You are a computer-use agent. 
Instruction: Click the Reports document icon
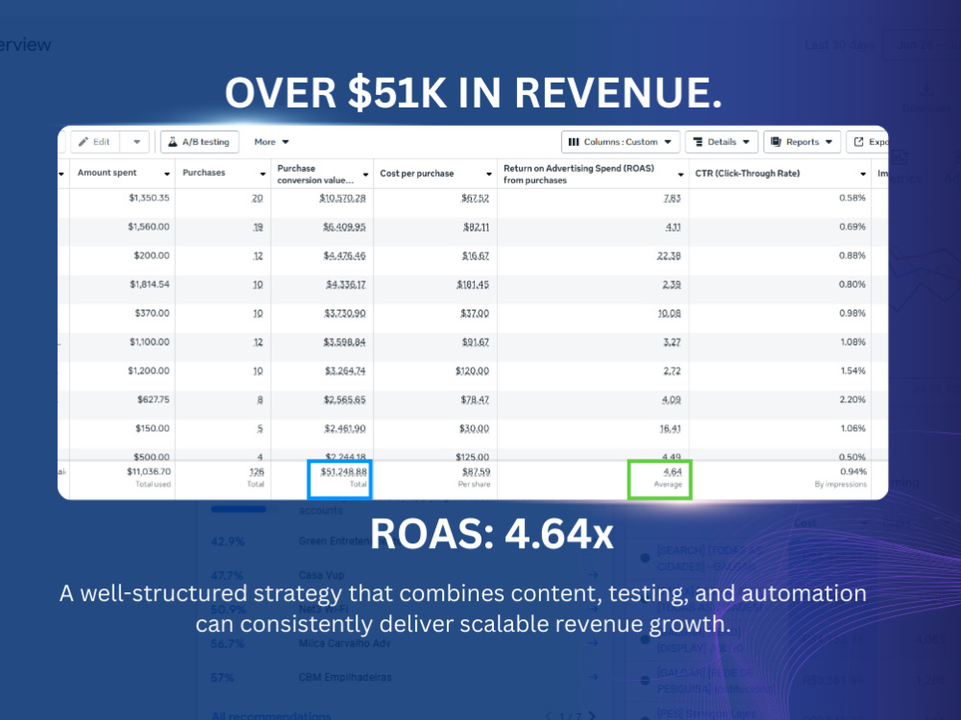point(776,142)
